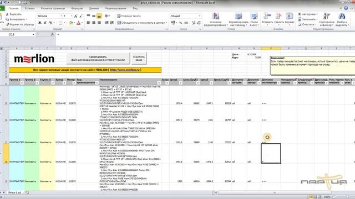The height and width of the screenshot is (199, 355).
Task: Open filter dropdown for Наименование column
Action: click(159, 83)
